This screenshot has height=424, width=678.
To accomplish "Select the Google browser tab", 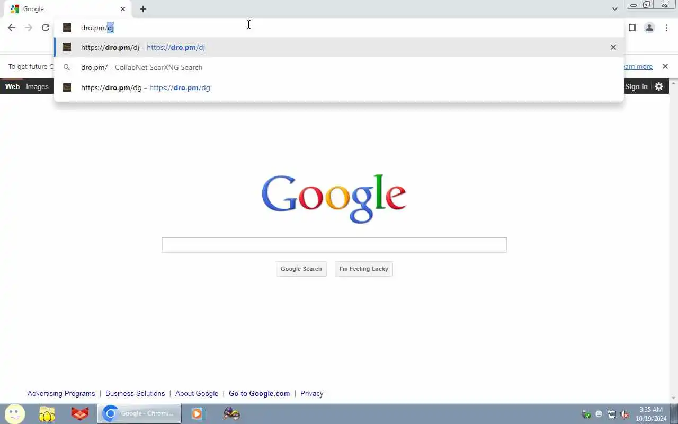I will point(67,9).
